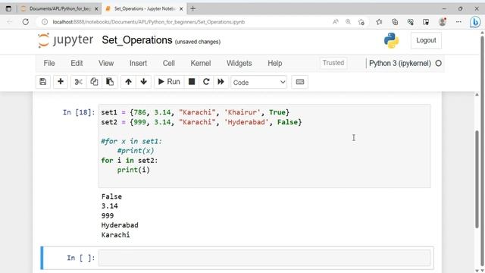485x273 pixels.
Task: Click into the empty input cell
Action: pyautogui.click(x=264, y=258)
